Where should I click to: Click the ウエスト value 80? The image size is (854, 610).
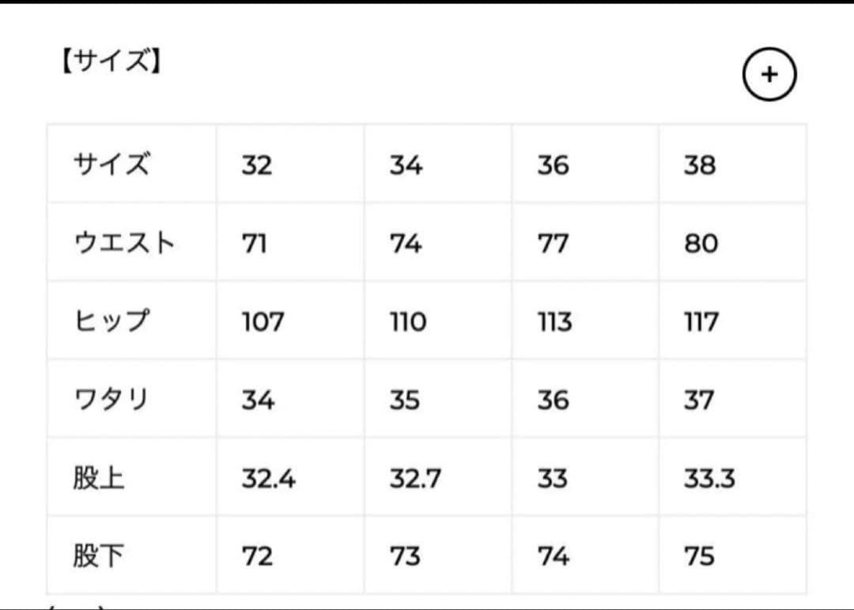(x=701, y=243)
